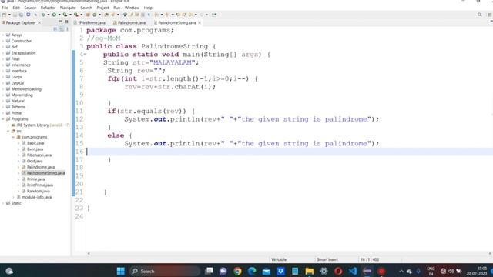Viewport: 493px width, 277px height.
Task: Open the File menu
Action: (5, 8)
